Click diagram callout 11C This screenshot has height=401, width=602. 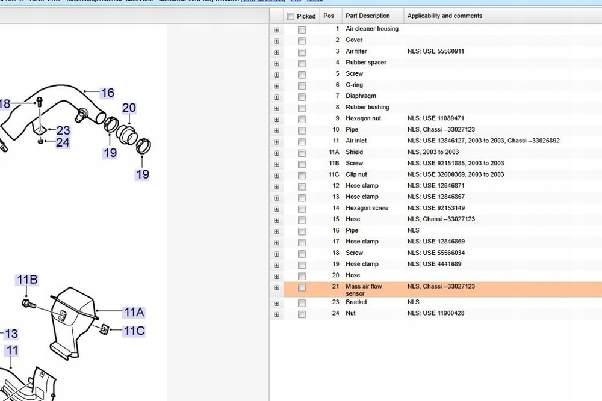coord(134,331)
